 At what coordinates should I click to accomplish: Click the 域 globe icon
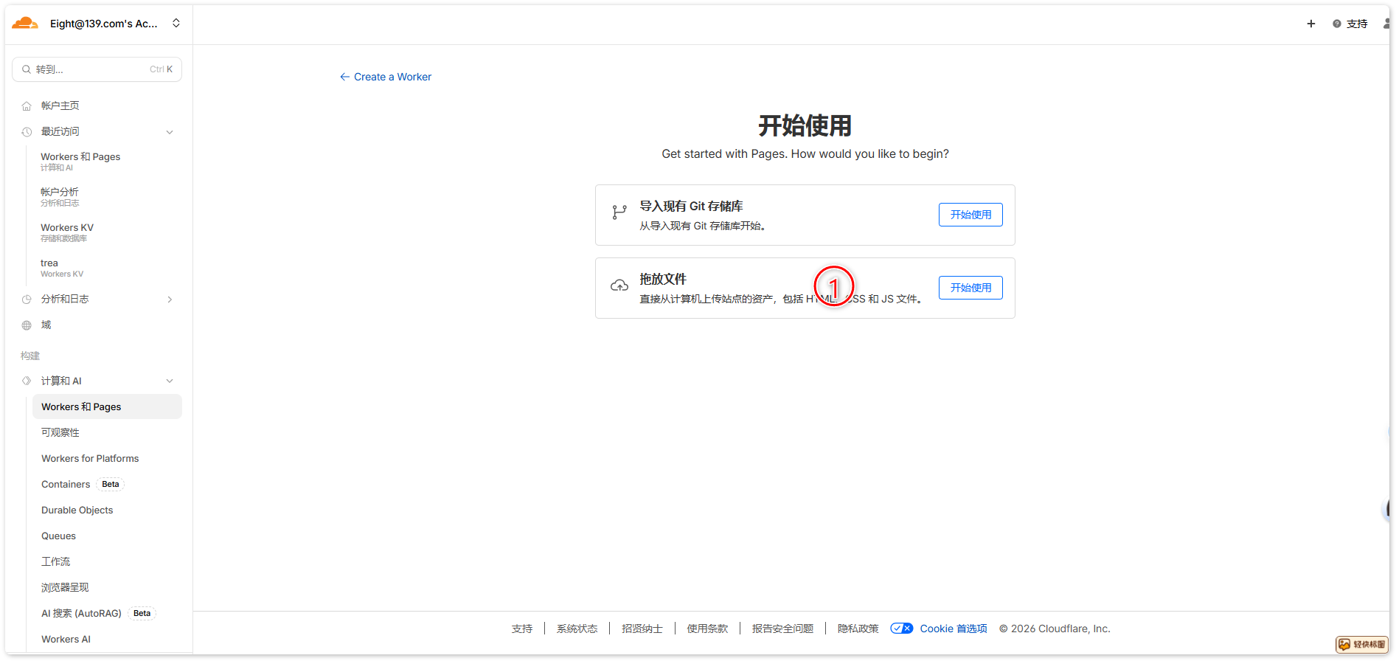(27, 325)
